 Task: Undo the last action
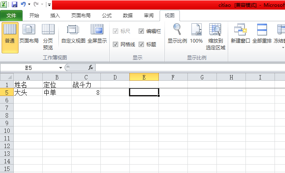[x=23, y=4]
